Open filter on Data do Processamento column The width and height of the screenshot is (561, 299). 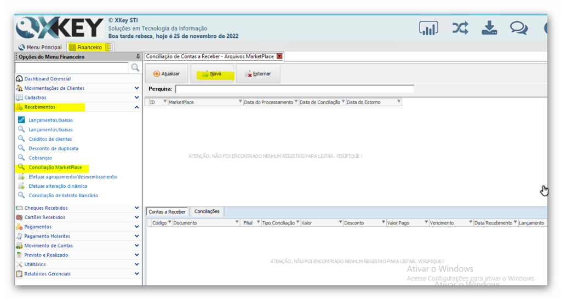(x=296, y=101)
